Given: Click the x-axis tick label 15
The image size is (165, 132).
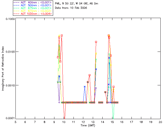Looking at the screenshot, I should [x=112, y=122].
